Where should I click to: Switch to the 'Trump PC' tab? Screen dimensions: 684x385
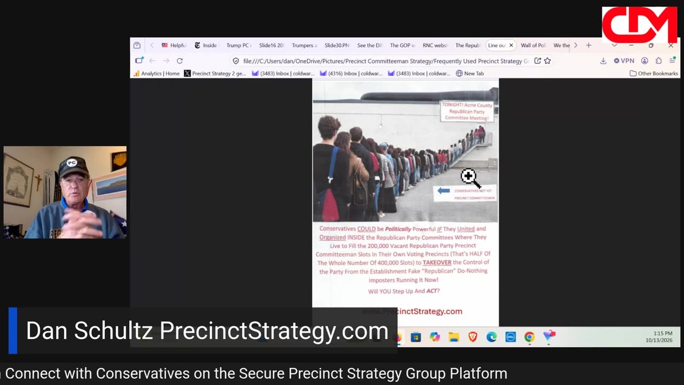click(x=239, y=45)
